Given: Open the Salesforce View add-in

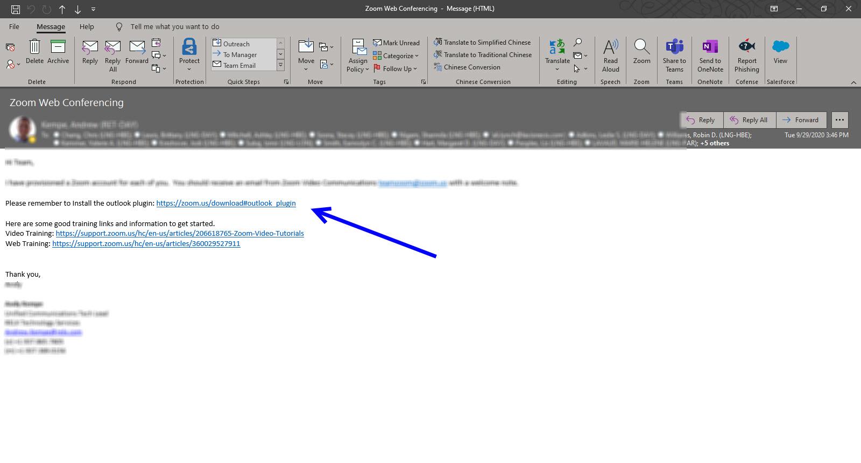Looking at the screenshot, I should (780, 52).
